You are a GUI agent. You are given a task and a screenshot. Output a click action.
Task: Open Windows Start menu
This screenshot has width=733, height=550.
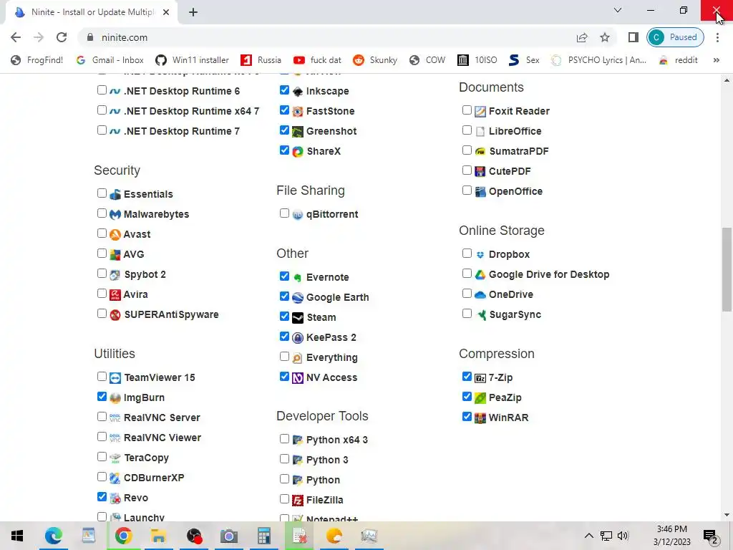17,536
